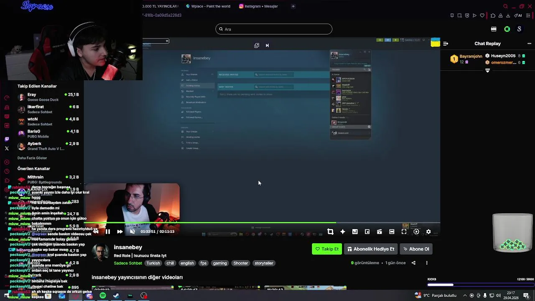Collapse the Chat Replay panel arrow
Viewport: 535px width, 301px height.
446,43
